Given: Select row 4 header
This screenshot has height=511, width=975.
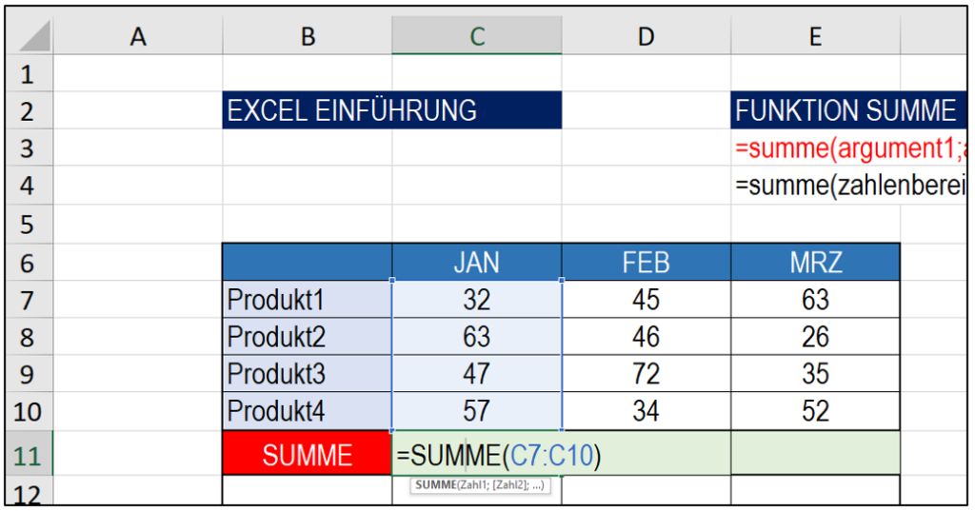Looking at the screenshot, I should point(29,186).
